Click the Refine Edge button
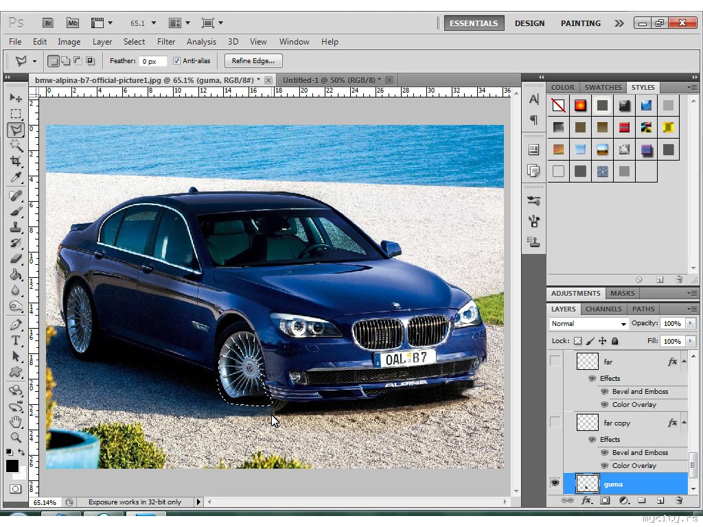The image size is (703, 527). click(253, 61)
